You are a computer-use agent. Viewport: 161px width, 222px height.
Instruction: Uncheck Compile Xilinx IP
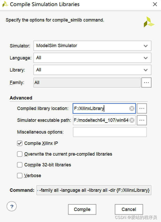(x=20, y=143)
